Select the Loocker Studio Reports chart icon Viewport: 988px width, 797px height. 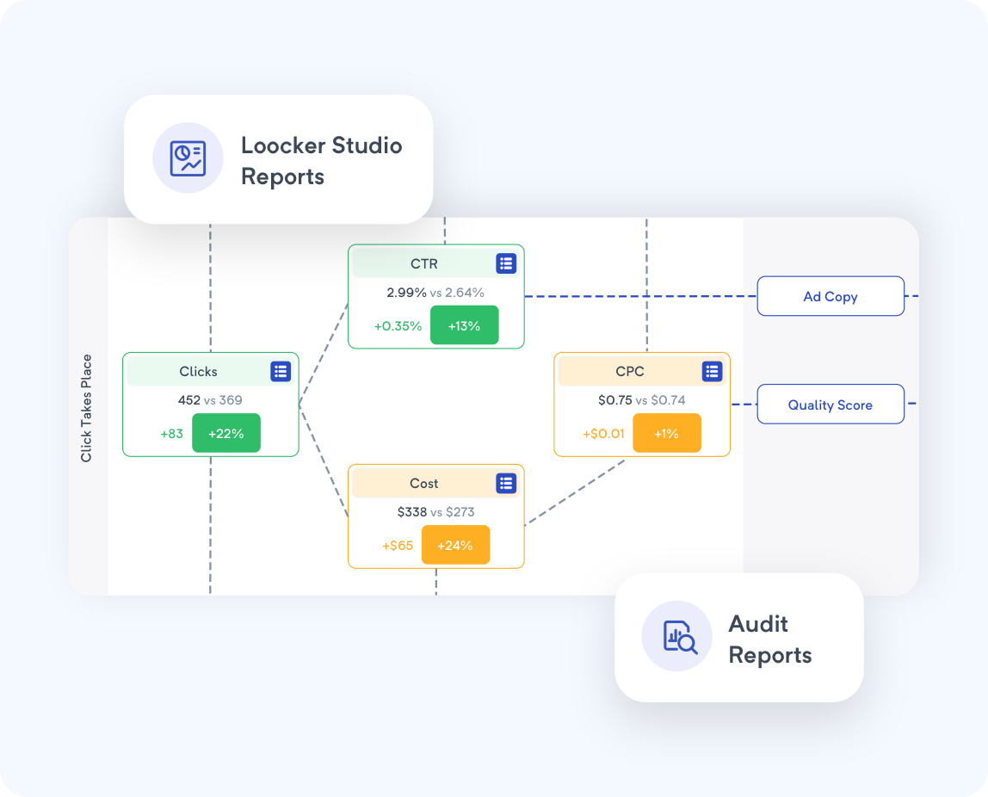coord(188,158)
